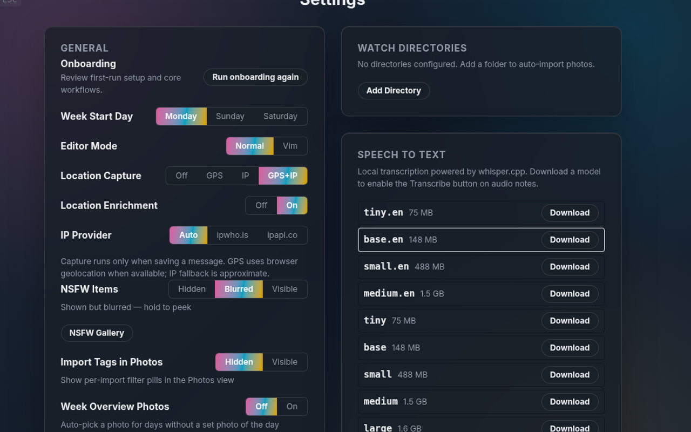The height and width of the screenshot is (432, 691).
Task: Download the medium.en 1.5 GB model
Action: coord(570,294)
